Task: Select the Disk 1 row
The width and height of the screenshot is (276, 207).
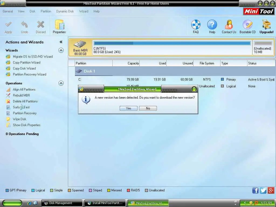Action: click(x=175, y=71)
